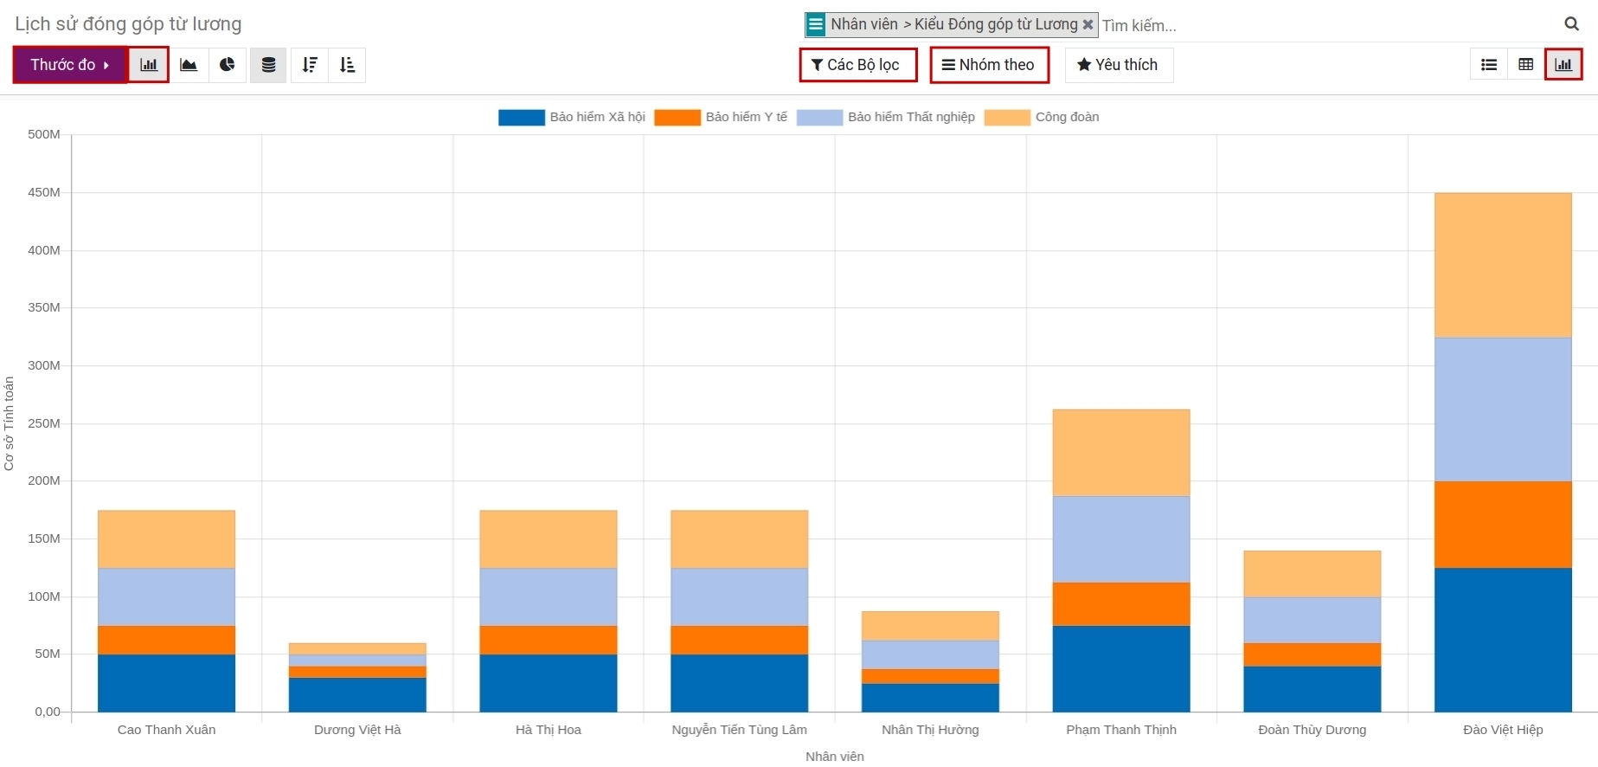Switch to bar chart mode
The image size is (1598, 767).
(x=149, y=65)
